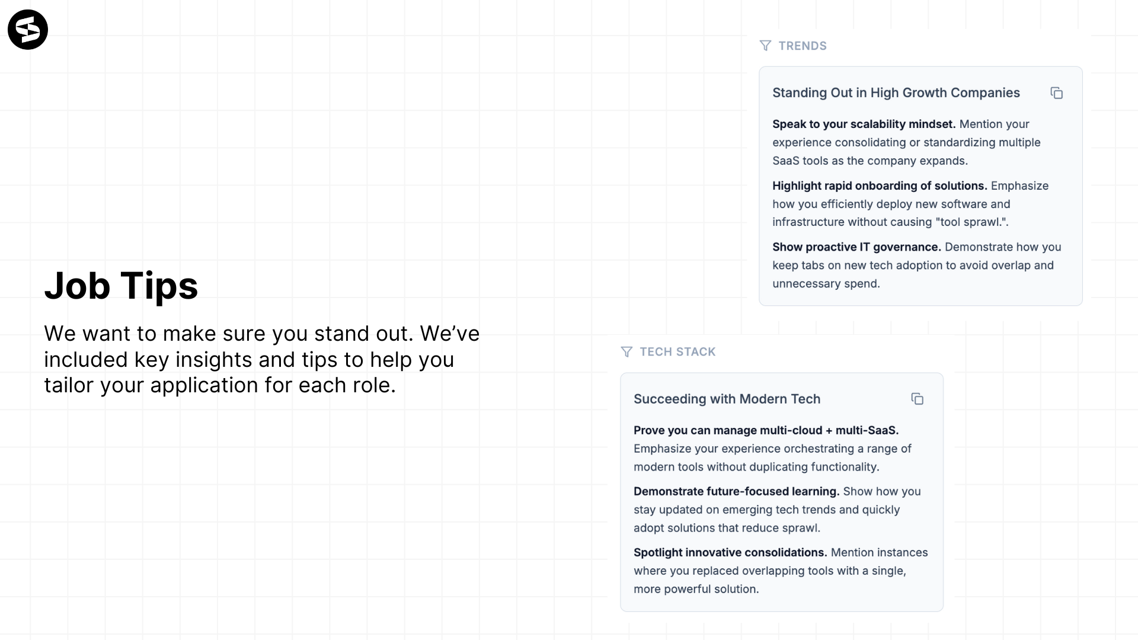Click the 'unnecessary spend' text in Trends card
This screenshot has width=1138, height=640.
[826, 284]
